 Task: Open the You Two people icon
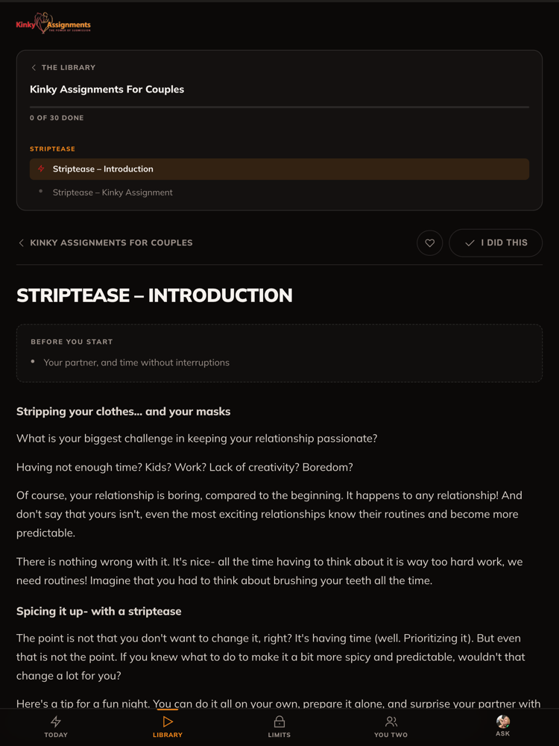click(x=391, y=721)
